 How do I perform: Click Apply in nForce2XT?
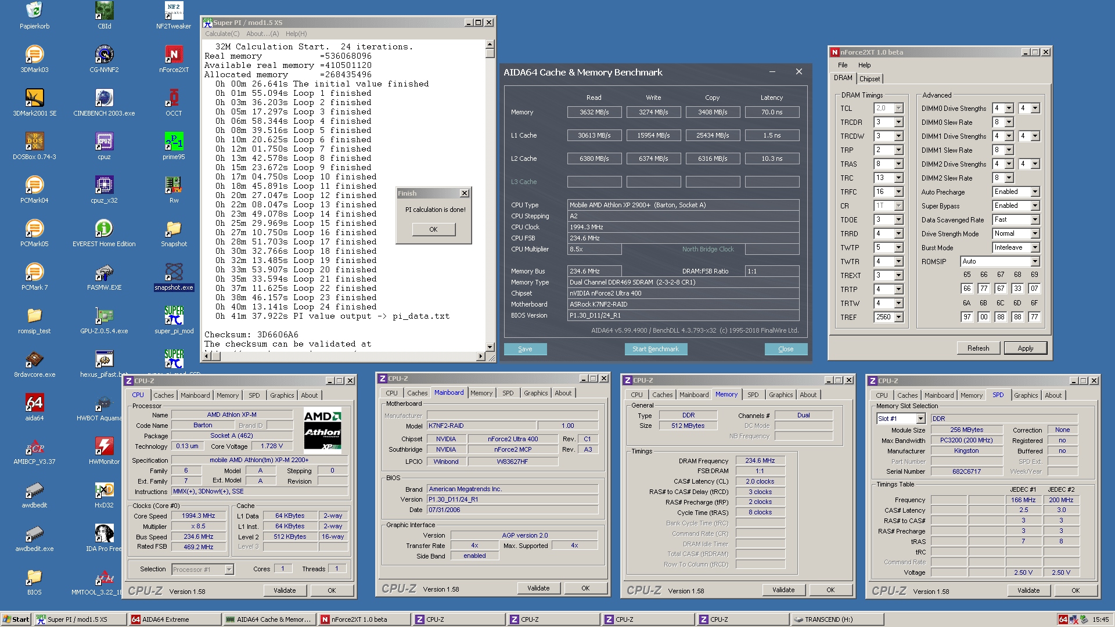tap(1025, 348)
